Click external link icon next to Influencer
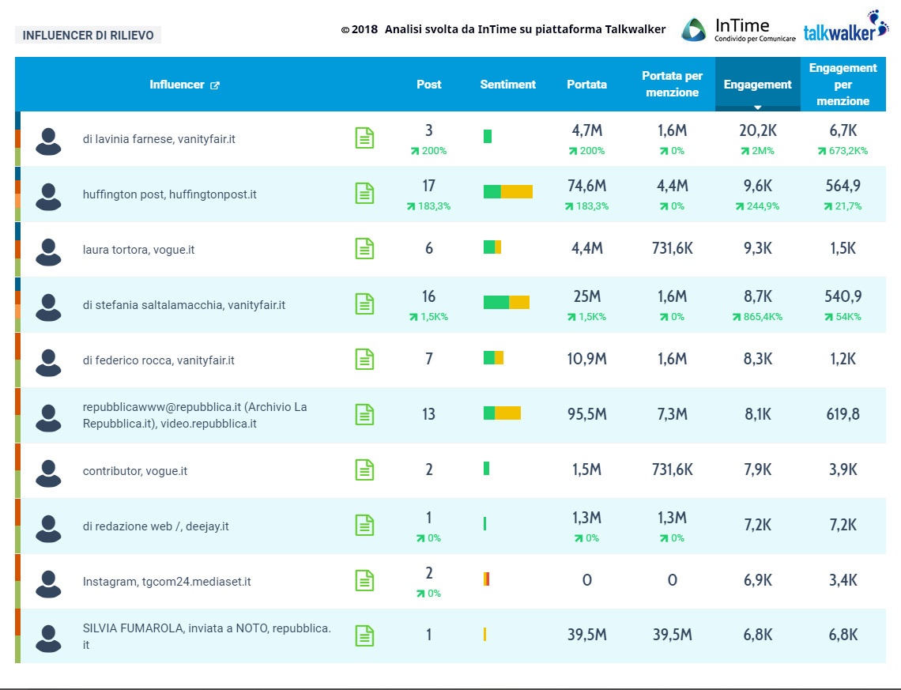 215,85
